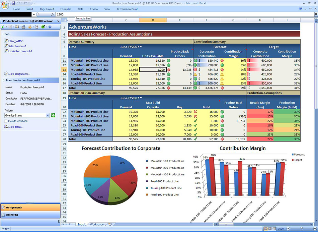Viewport: 318px width, 232px height.
Task: Redo the last undone action
Action: tap(26, 3)
